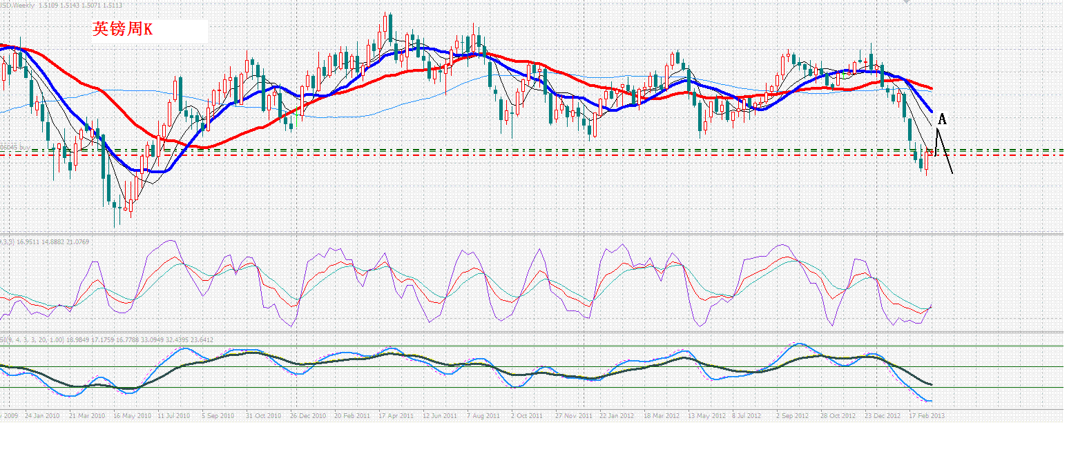Screen dimensions: 1069x465
Task: Select the 5 Sep 2010 time axis label
Action: click(219, 416)
